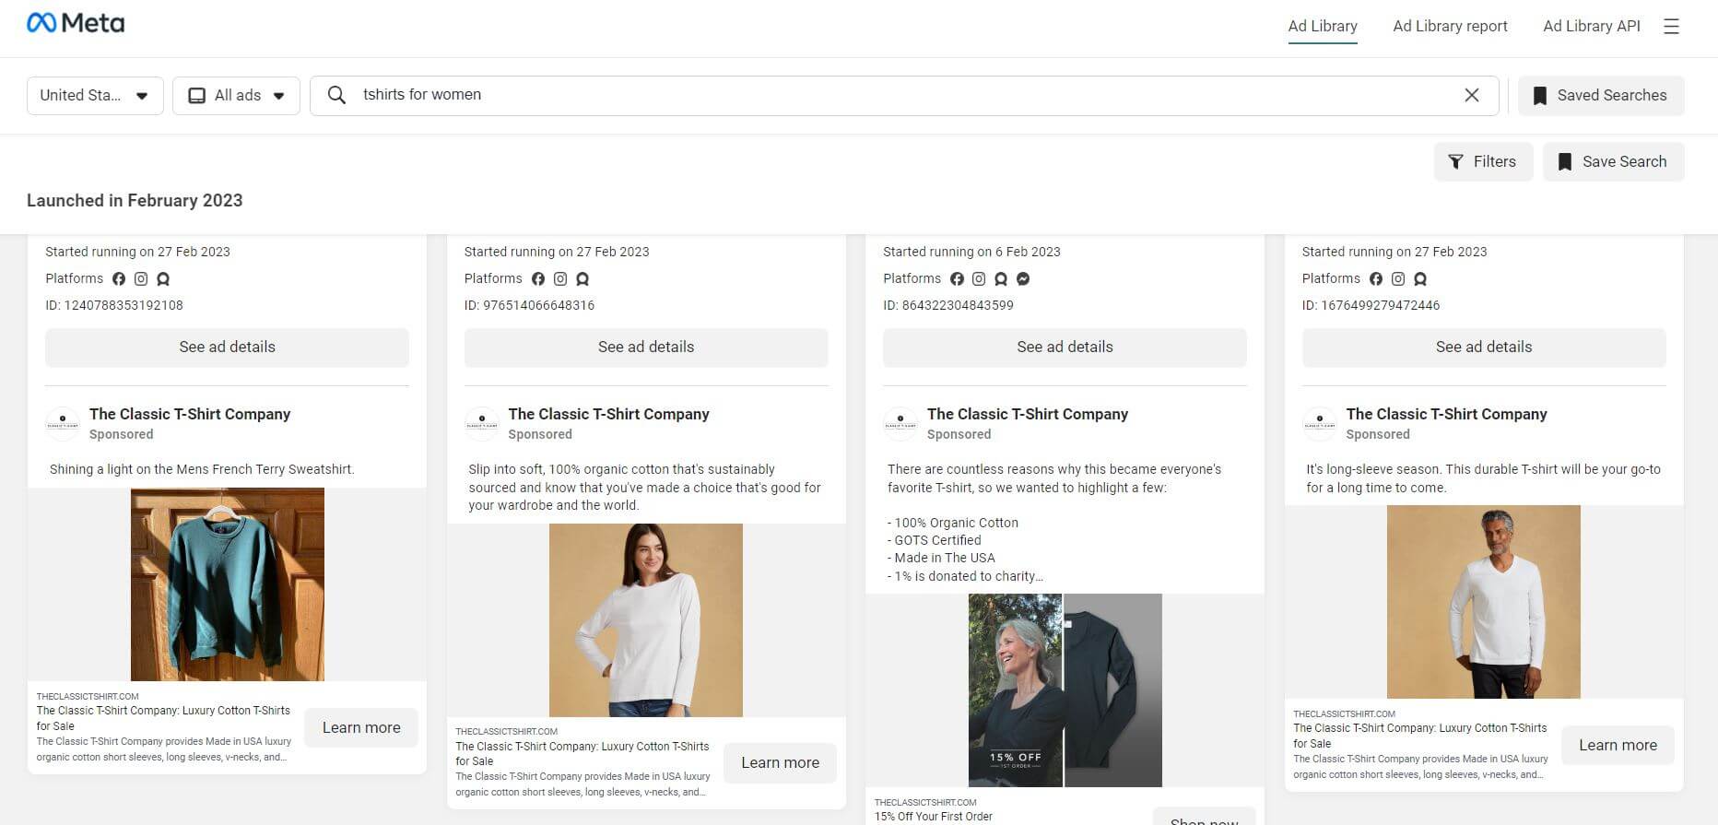Click the Save Search button
Image resolution: width=1718 pixels, height=825 pixels.
[x=1613, y=162]
